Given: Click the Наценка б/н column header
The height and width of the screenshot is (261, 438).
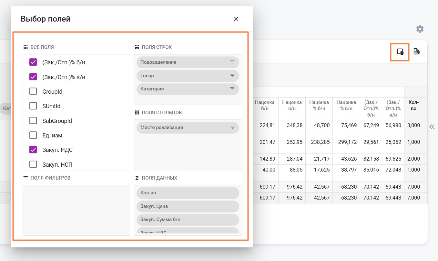Looking at the screenshot, I should coord(265,105).
